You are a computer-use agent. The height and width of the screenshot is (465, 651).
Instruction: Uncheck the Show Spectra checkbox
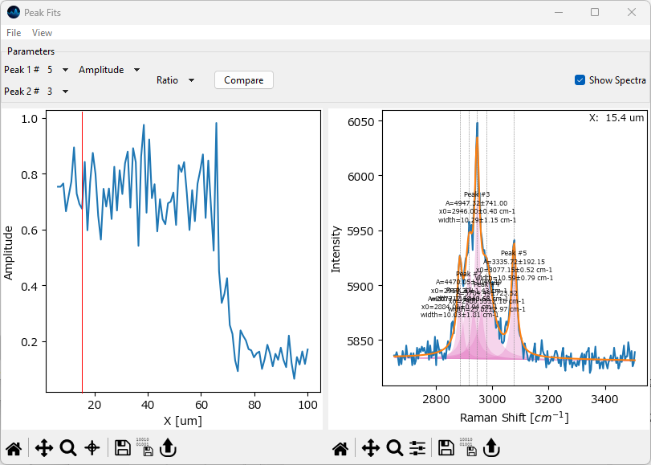(x=580, y=80)
